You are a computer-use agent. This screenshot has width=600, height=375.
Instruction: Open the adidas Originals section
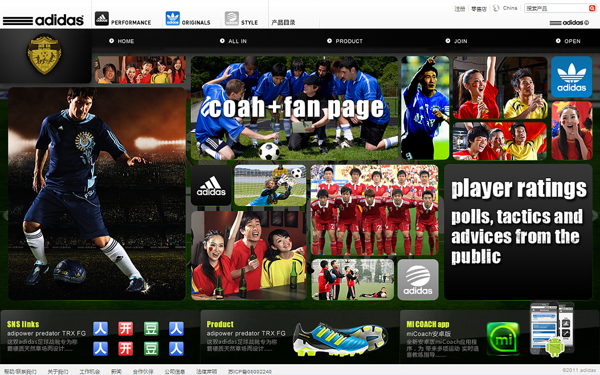pos(188,19)
